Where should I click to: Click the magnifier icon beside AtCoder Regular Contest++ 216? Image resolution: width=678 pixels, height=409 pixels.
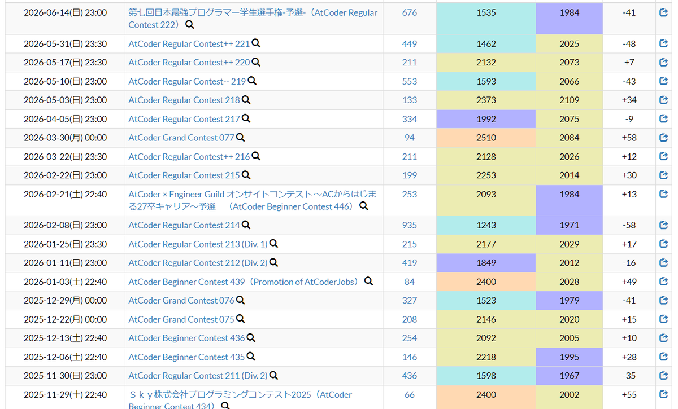tap(256, 156)
